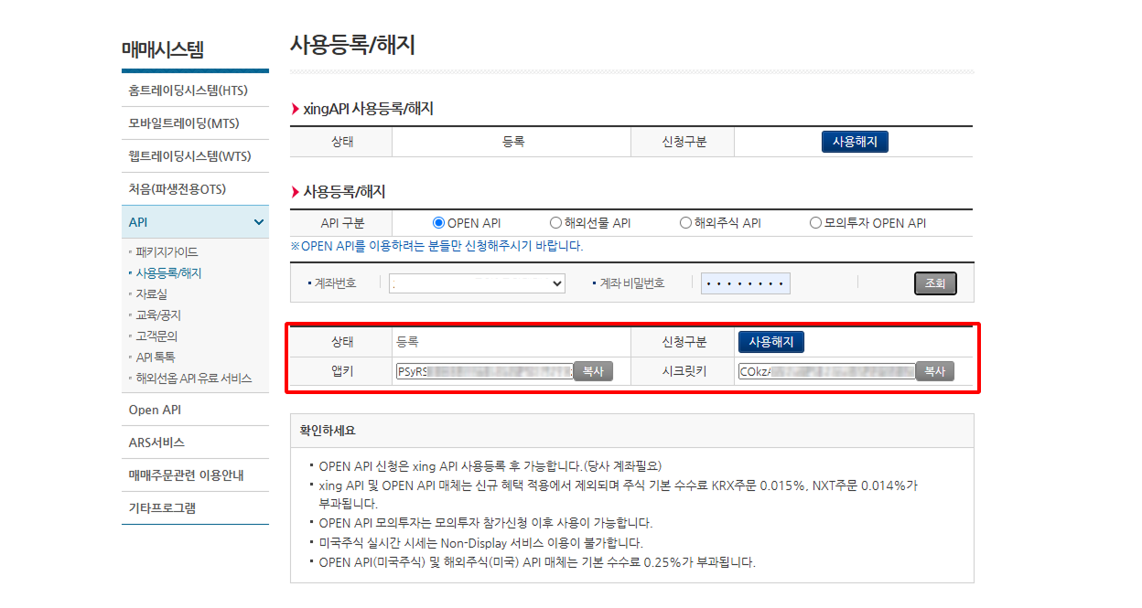Click the 매매시스템 sidebar heading
The image size is (1142, 608).
(x=163, y=50)
